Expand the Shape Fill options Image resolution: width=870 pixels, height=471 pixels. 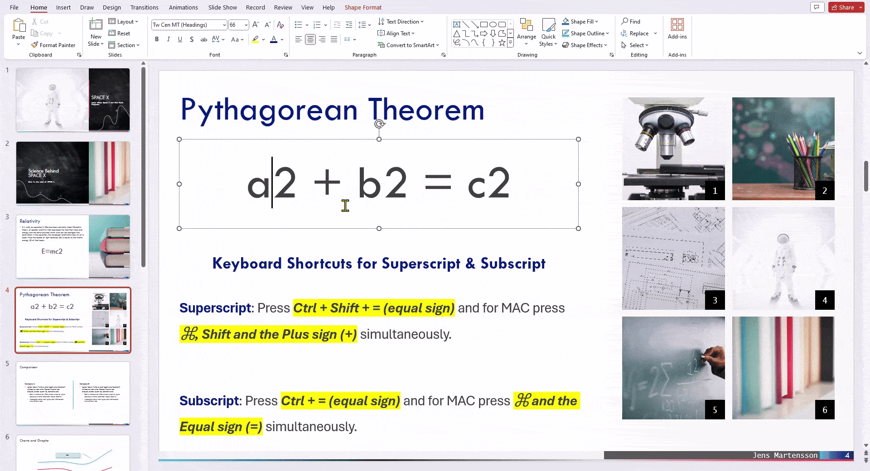pos(597,21)
